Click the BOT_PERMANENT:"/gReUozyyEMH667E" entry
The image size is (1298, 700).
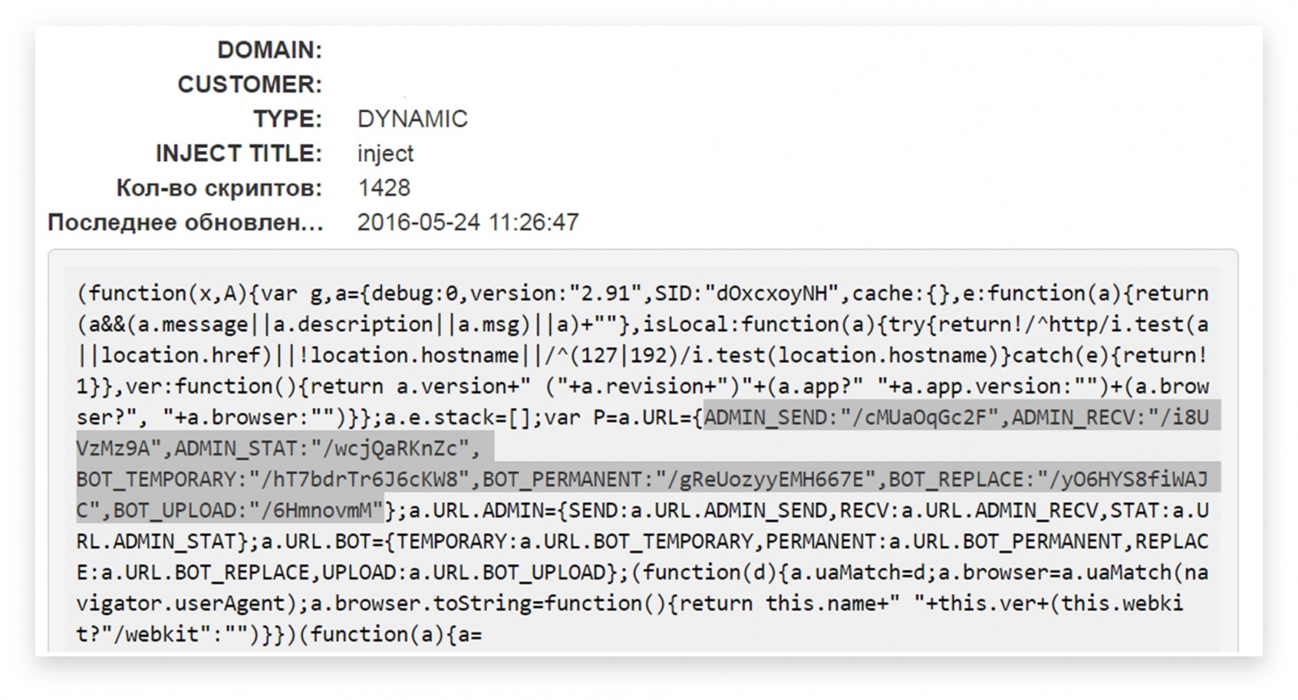(679, 479)
